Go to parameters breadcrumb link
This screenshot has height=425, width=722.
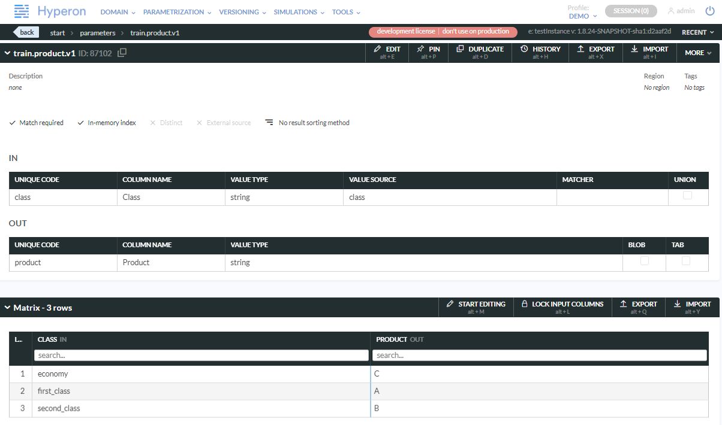pyautogui.click(x=97, y=33)
